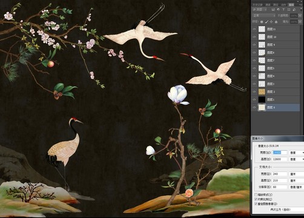Open pixel height unit 像素 dropdown

(297, 159)
